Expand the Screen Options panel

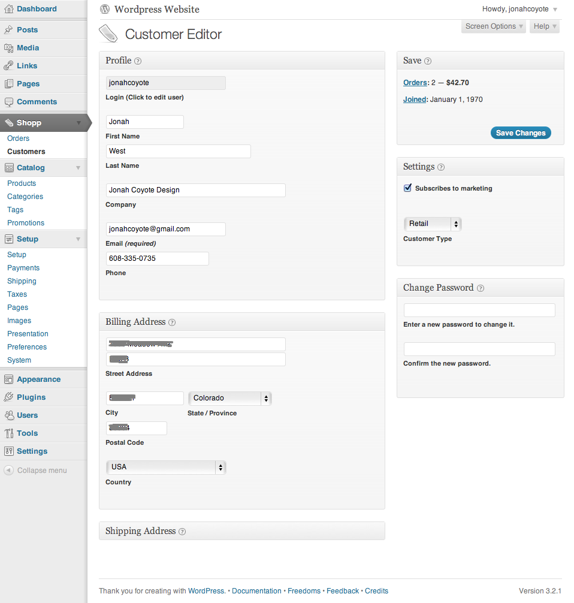494,26
